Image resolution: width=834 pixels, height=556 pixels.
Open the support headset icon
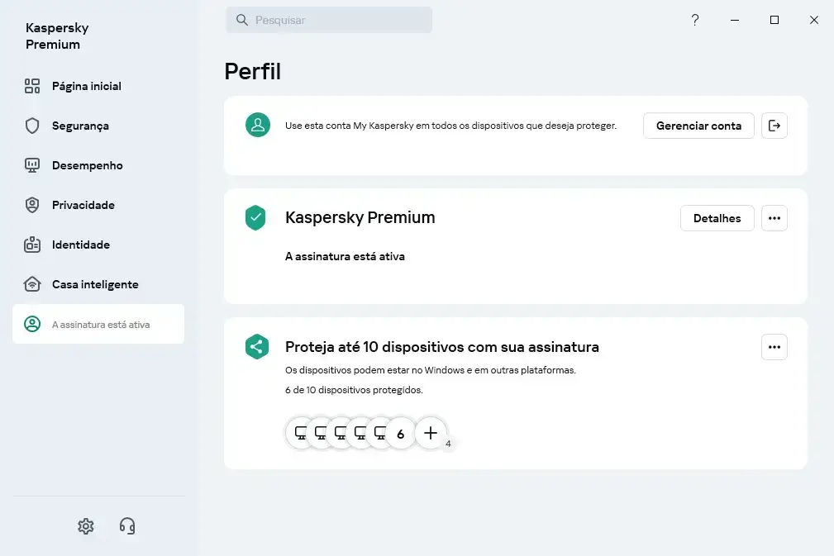point(127,526)
